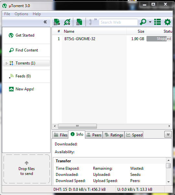
Task: Switch to the Info tab
Action: click(x=77, y=134)
